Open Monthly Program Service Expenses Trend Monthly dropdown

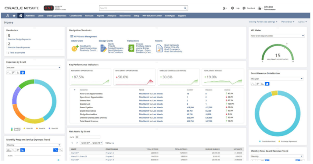pos(33,145)
